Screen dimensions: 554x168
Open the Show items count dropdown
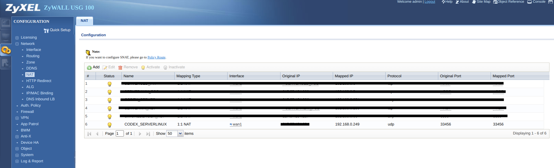[x=180, y=134]
